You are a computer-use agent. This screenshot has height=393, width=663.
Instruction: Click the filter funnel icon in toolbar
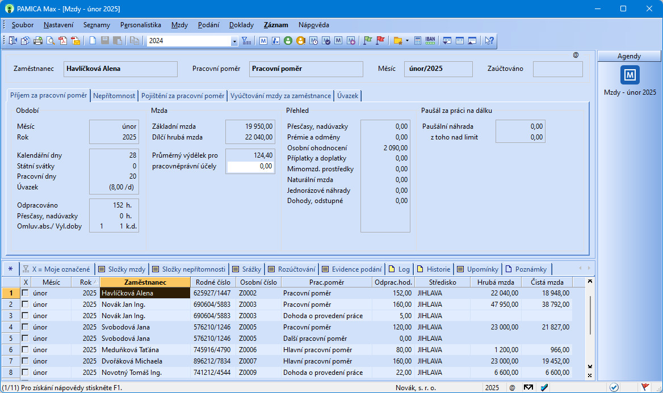click(246, 41)
